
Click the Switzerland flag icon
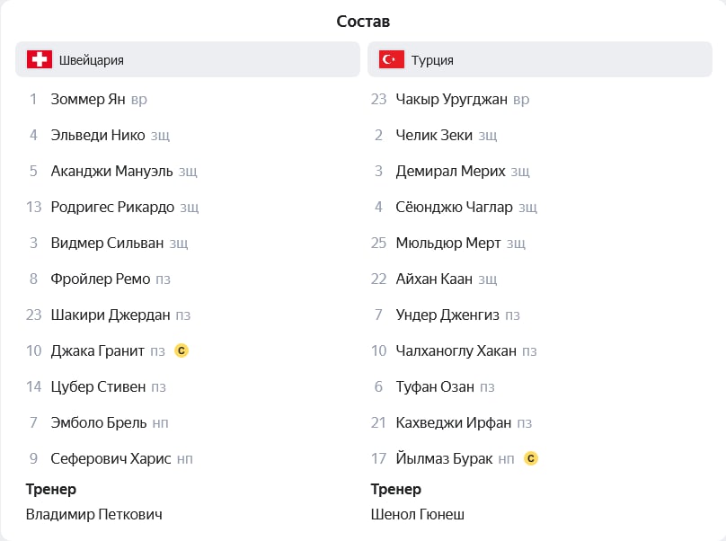pos(40,59)
